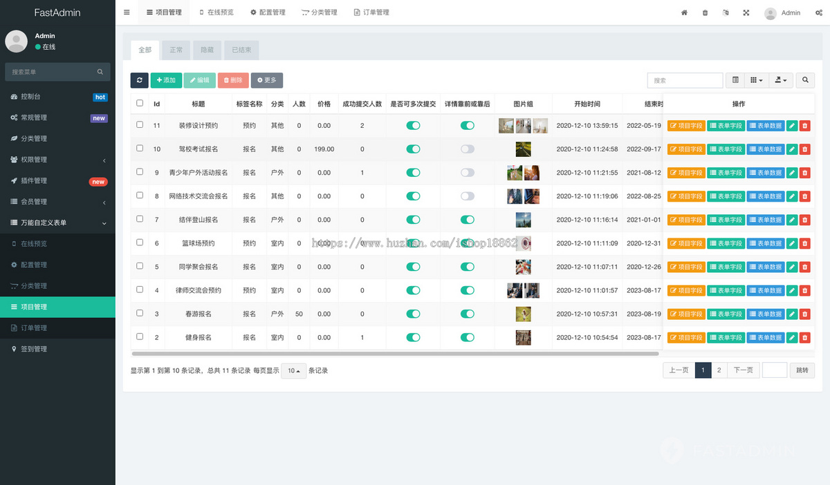Open 订单管理 in the top menu
This screenshot has height=485, width=830.
tap(371, 12)
